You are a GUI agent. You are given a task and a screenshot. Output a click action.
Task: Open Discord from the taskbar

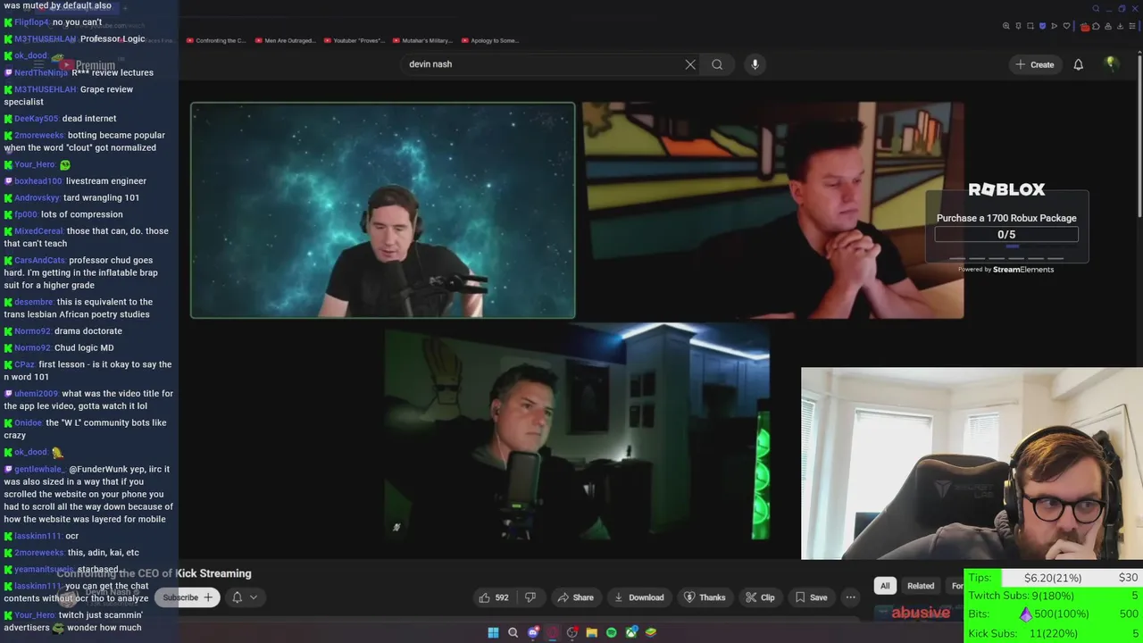point(533,632)
